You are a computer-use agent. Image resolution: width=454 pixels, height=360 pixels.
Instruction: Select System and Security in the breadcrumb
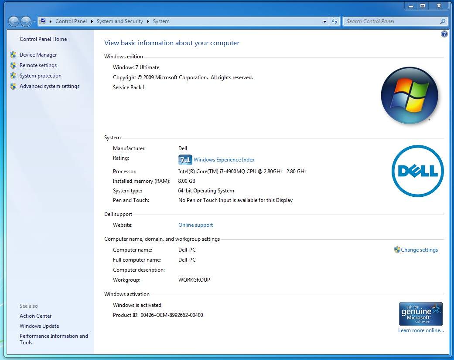(119, 21)
